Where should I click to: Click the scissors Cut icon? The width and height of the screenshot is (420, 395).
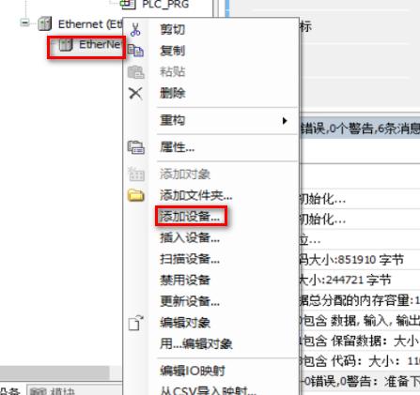tap(135, 30)
